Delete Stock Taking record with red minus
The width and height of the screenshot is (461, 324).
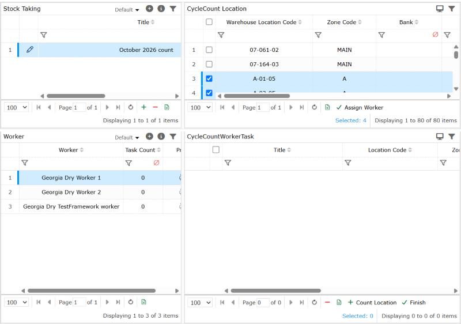click(x=155, y=107)
